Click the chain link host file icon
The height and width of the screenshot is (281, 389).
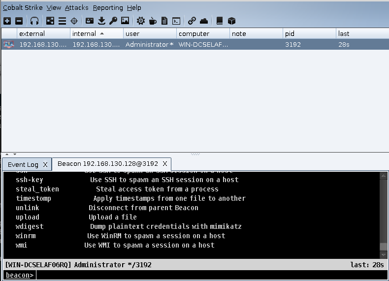192,21
